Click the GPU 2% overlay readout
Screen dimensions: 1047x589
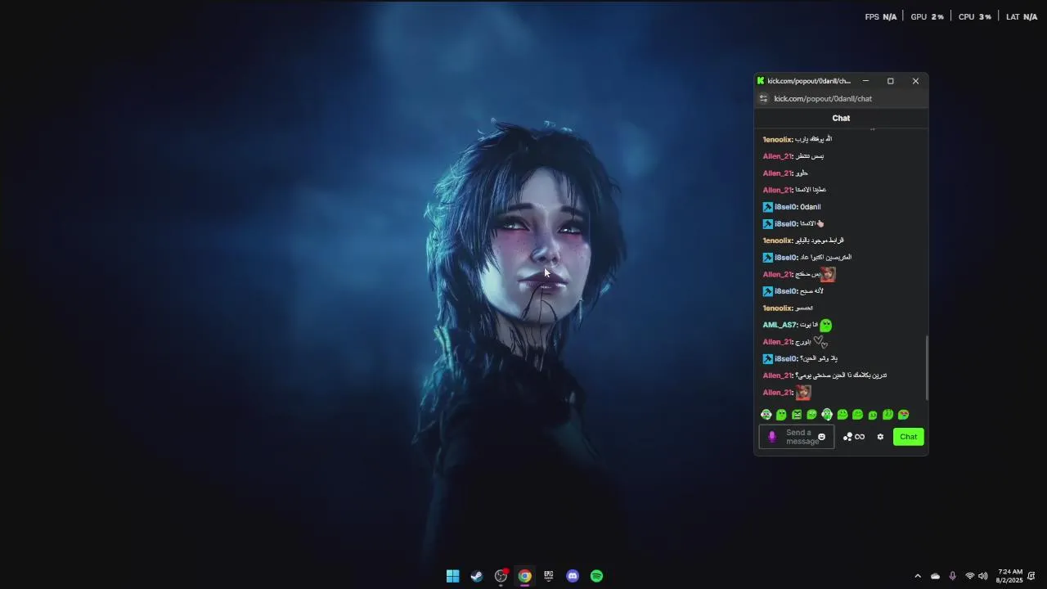927,16
